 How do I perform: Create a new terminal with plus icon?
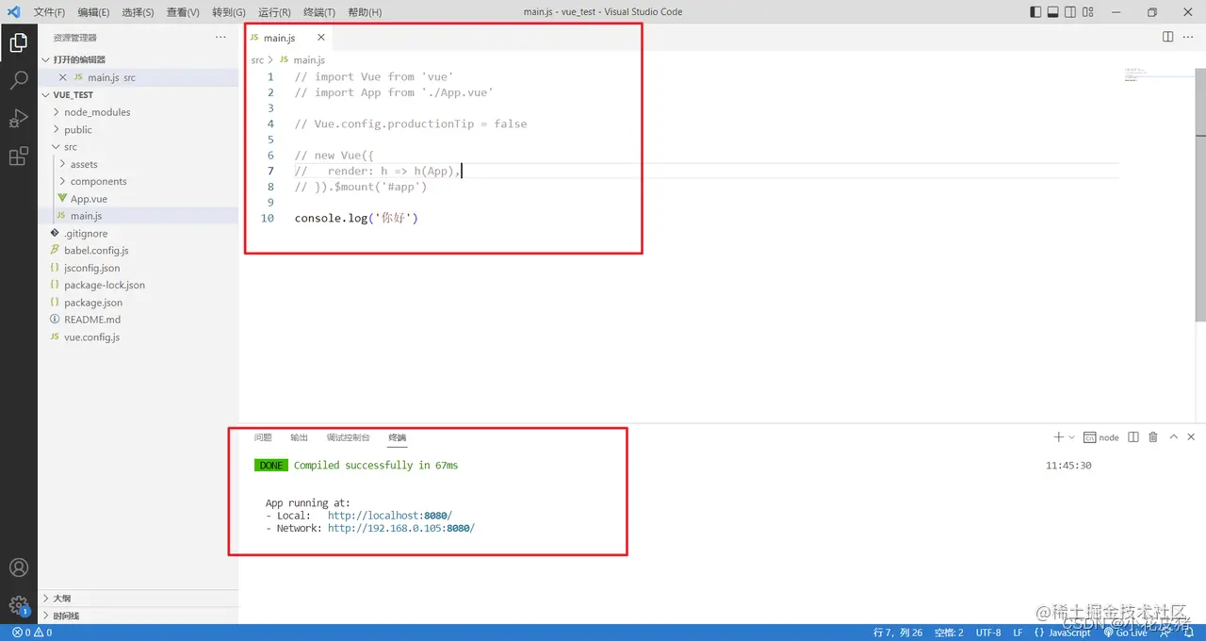tap(1058, 437)
